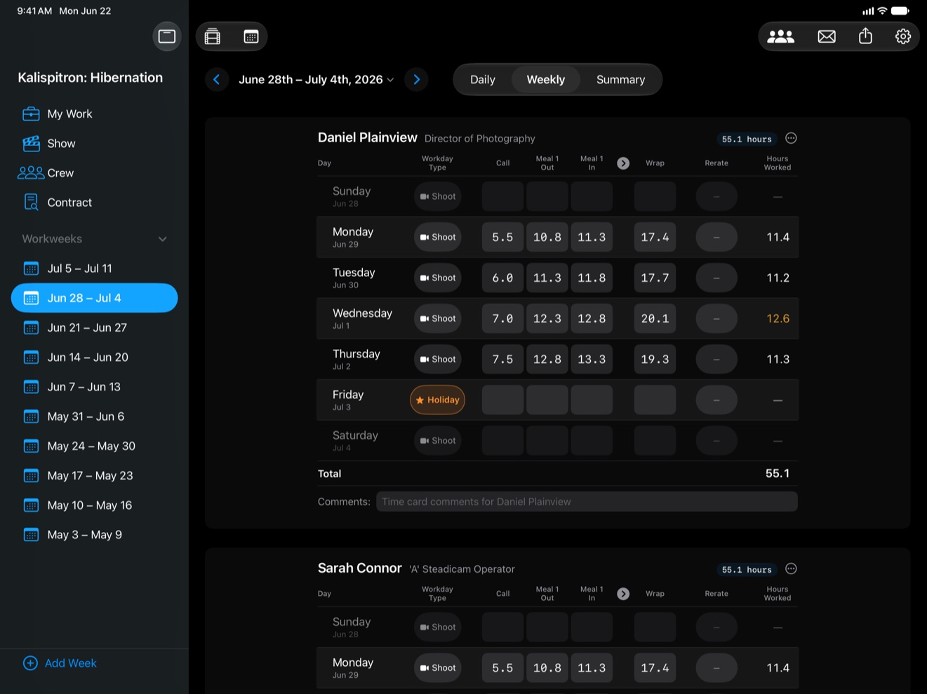Toggle the sidebar panel icon
Image resolution: width=927 pixels, height=694 pixels.
point(167,36)
